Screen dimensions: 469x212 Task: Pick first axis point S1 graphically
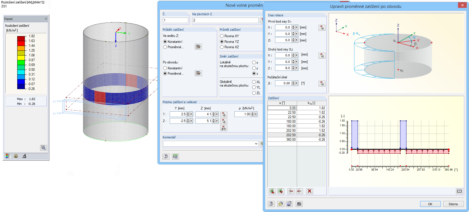pyautogui.click(x=322, y=28)
